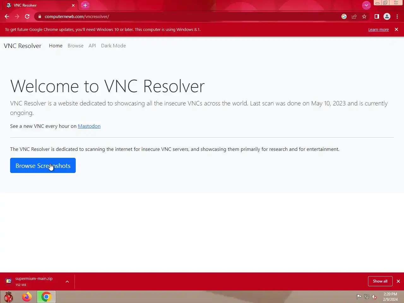Screen dimensions: 404x303
Task: Open a new tab with plus button
Action: click(85, 5)
